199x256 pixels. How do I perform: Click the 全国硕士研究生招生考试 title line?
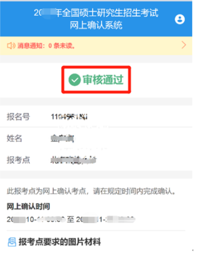96,13
